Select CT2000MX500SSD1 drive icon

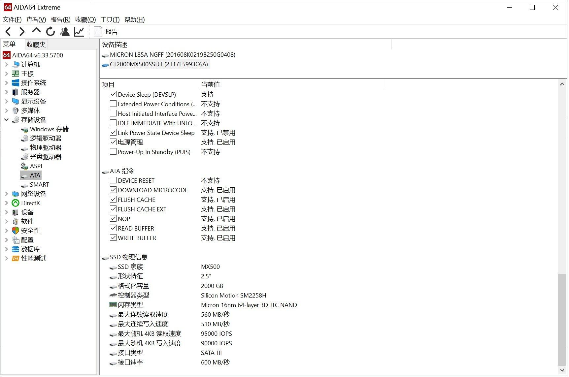tap(105, 65)
